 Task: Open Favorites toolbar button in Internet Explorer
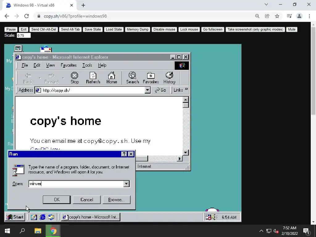tap(151, 78)
